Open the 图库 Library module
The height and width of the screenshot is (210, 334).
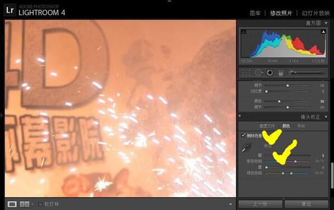click(255, 13)
